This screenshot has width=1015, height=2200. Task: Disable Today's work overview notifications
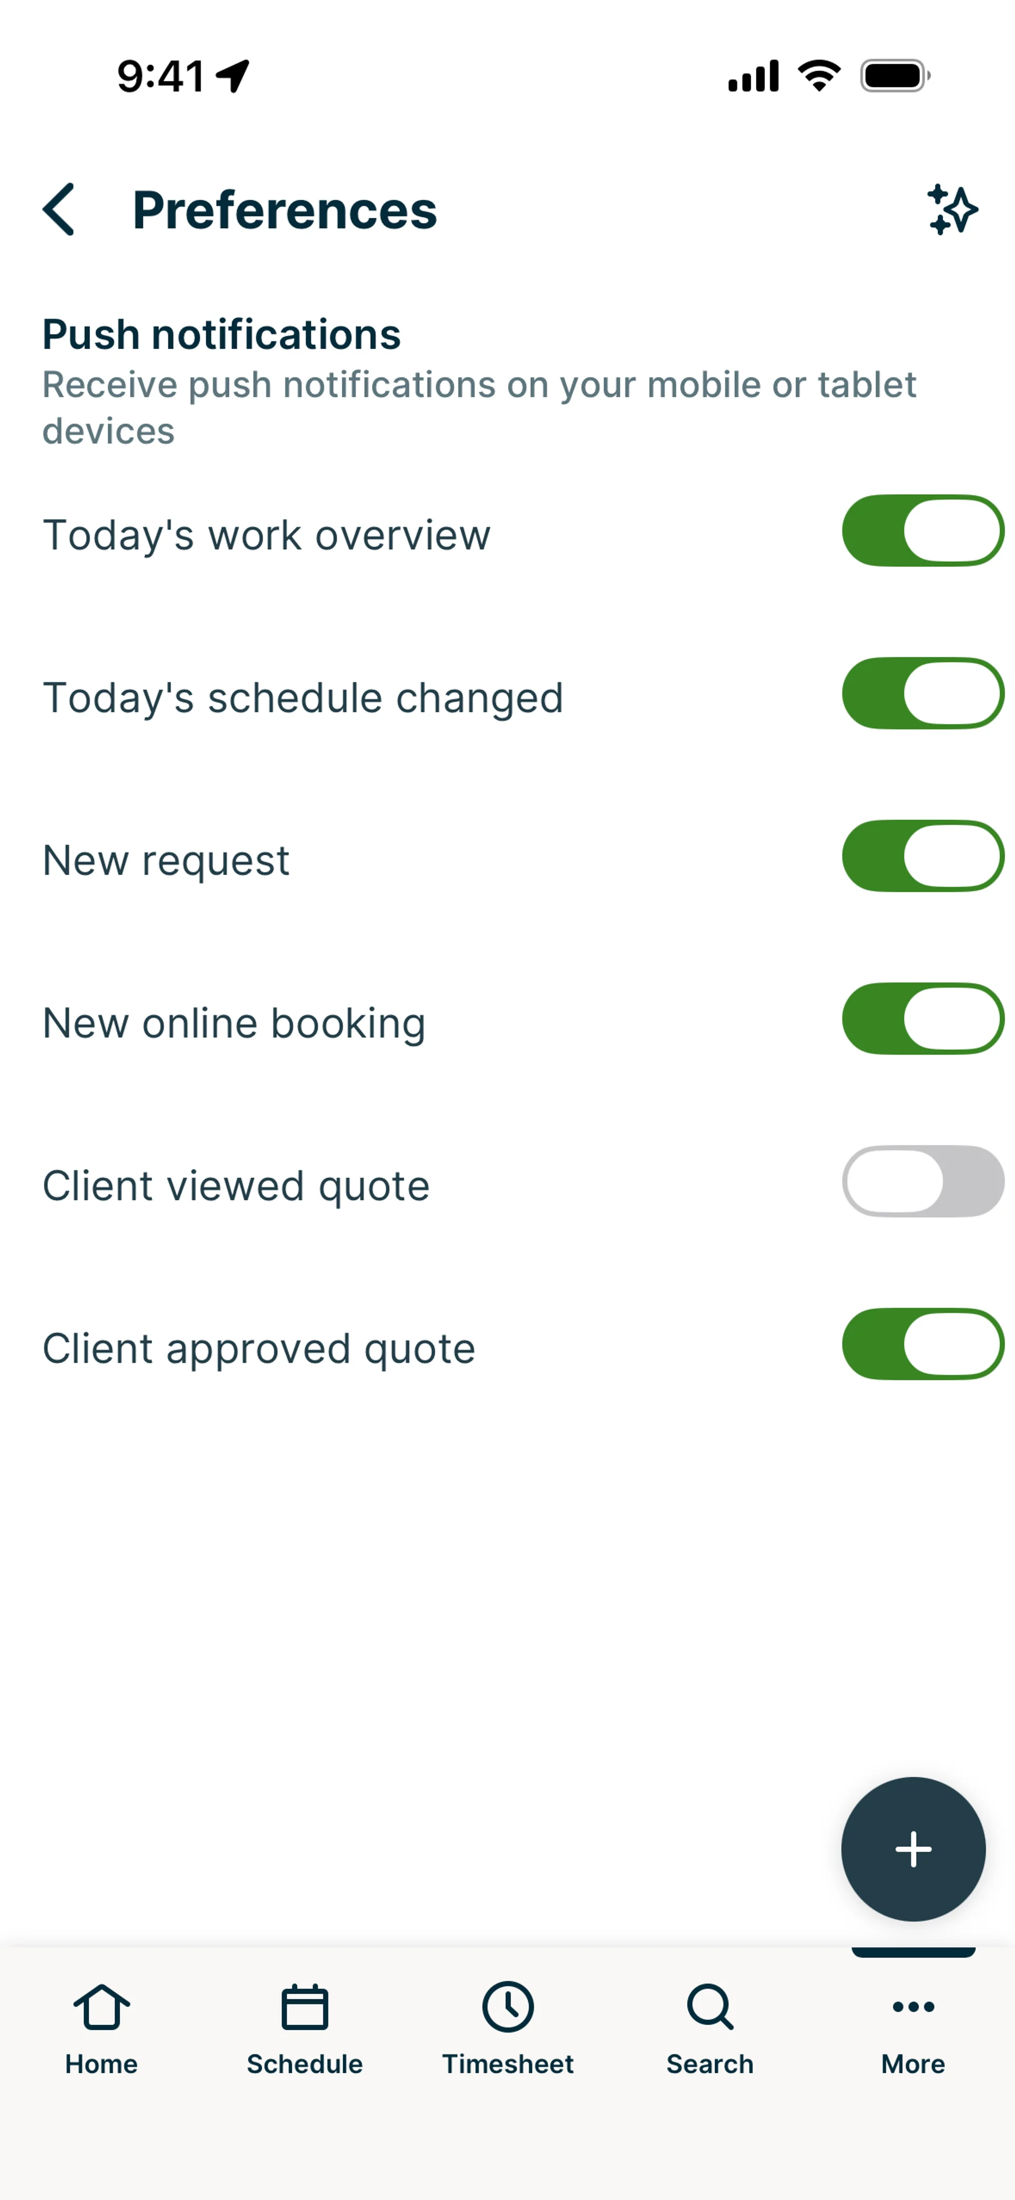[922, 530]
